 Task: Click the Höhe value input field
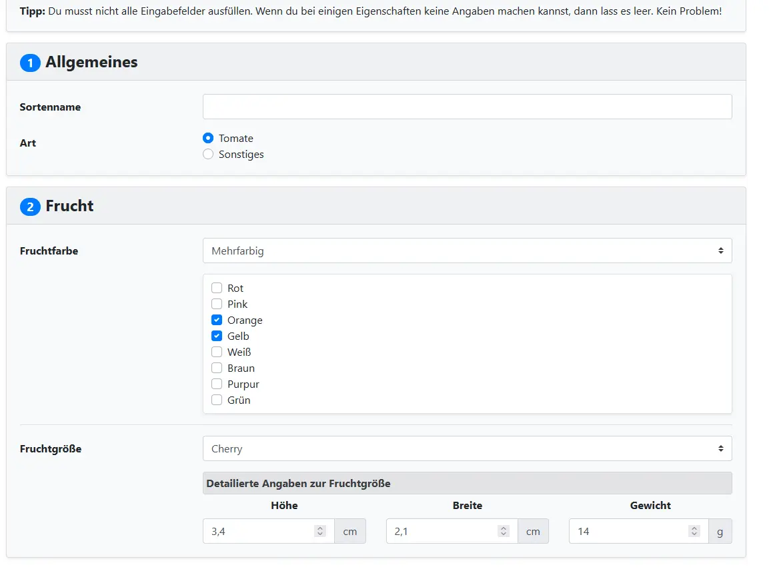click(x=259, y=531)
